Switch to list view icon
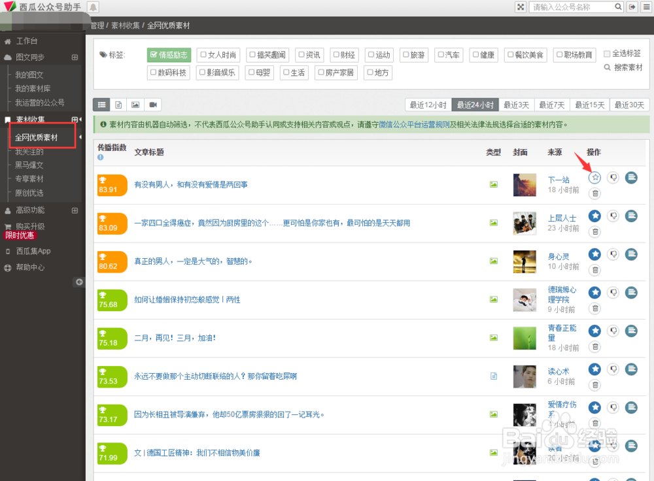The height and width of the screenshot is (481, 654). coord(101,105)
